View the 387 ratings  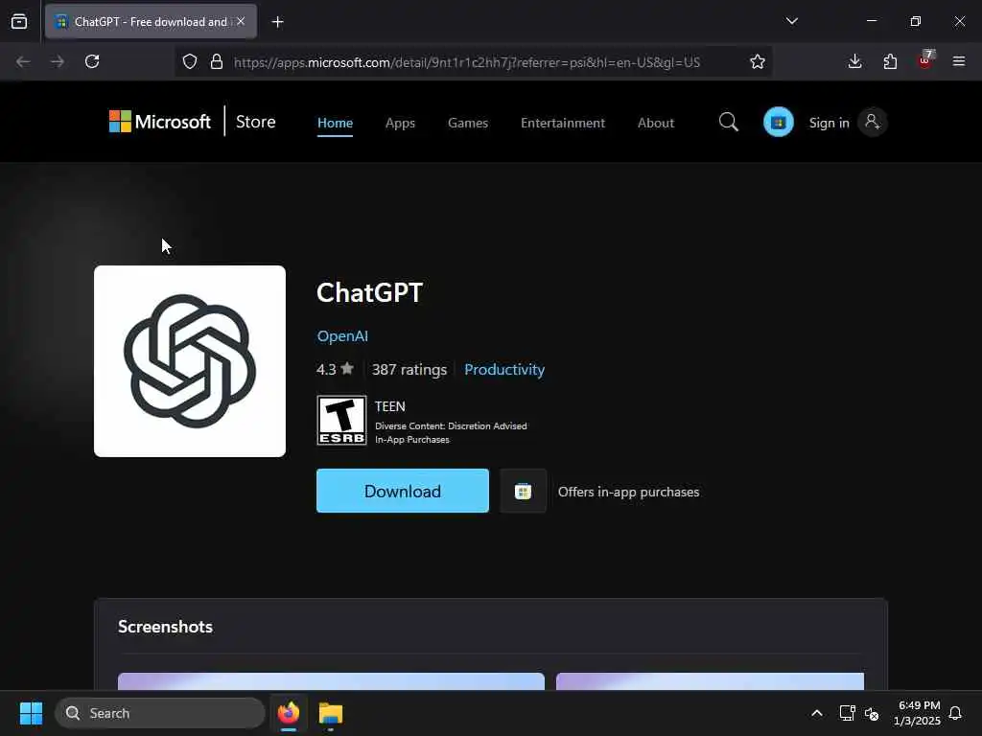(409, 369)
